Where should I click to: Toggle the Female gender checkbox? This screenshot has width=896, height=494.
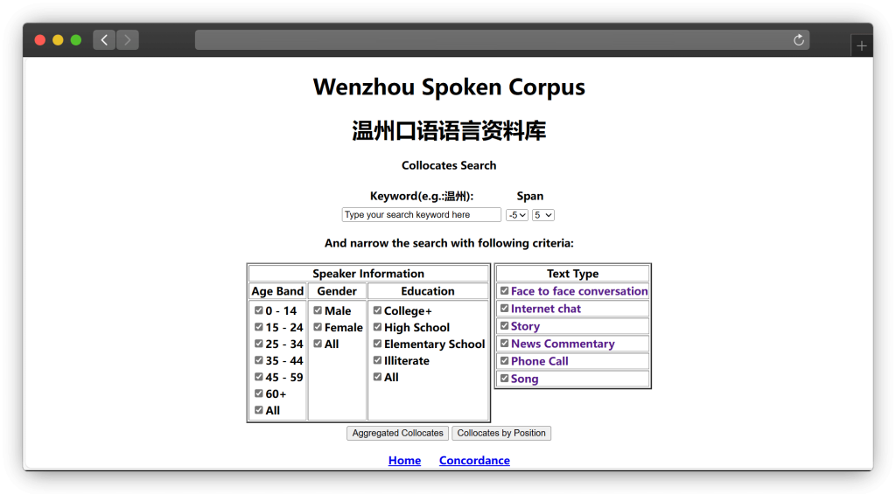318,327
